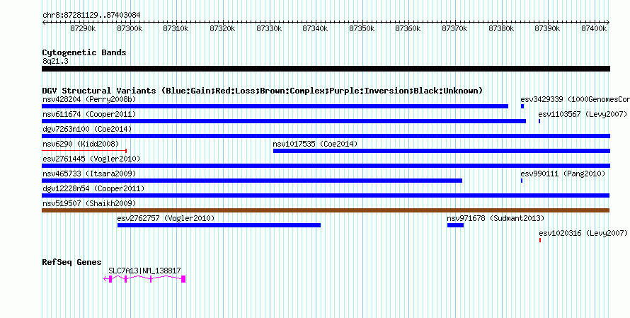Screen dimensions: 630x318
Task: Click the esv1020316 (Levy2007) label
Action: [x=583, y=233]
